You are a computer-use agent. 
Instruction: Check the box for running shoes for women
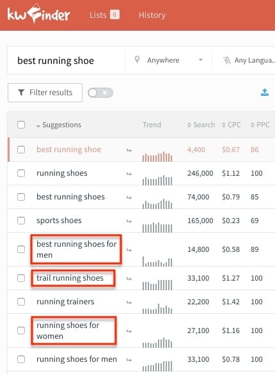click(21, 331)
